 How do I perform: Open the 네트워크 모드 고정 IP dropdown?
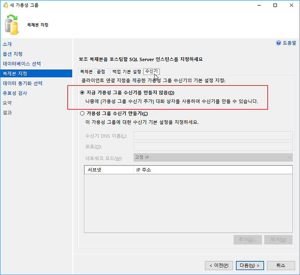pos(213,157)
